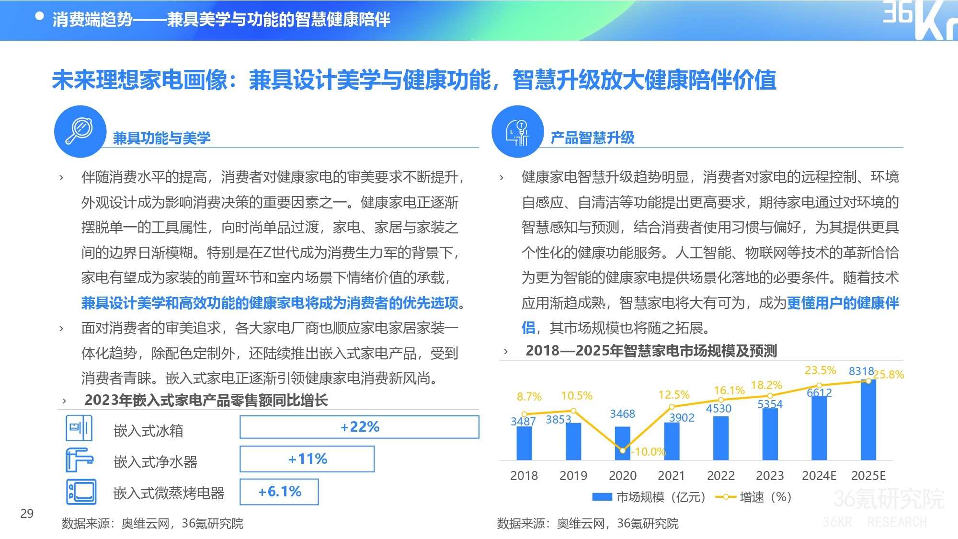958x539 pixels.
Task: Click the 8.7% growth rate label
Action: [529, 397]
